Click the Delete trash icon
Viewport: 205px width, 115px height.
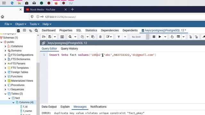coord(100,37)
